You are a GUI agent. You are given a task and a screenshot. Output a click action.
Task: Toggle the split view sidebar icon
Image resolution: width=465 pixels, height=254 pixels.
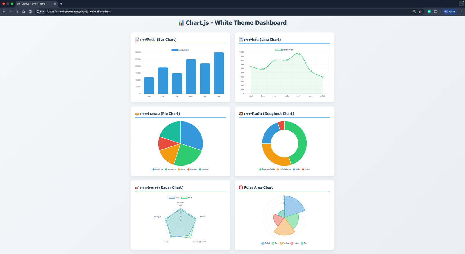pyautogui.click(x=30, y=12)
